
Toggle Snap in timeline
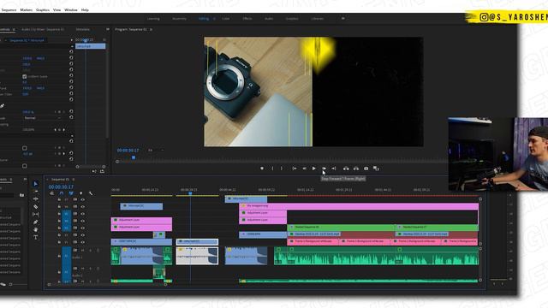pyautogui.click(x=62, y=193)
